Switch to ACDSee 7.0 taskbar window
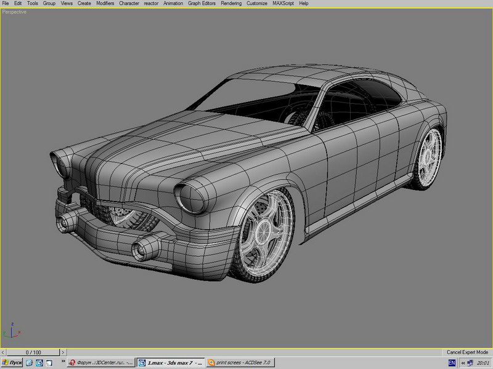The height and width of the screenshot is (369, 493). 240,363
